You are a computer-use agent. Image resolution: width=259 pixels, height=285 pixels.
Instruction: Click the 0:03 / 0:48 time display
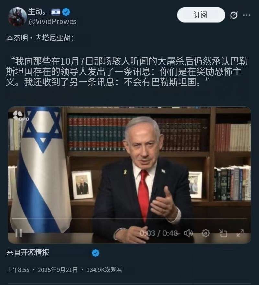tap(159, 233)
